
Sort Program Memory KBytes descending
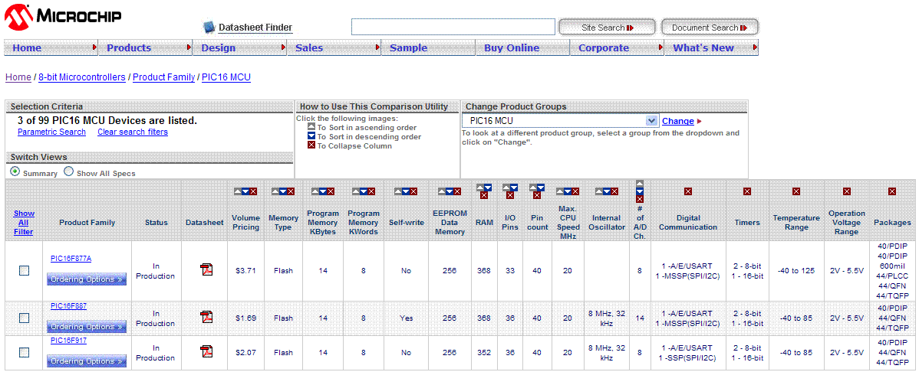tap(323, 191)
